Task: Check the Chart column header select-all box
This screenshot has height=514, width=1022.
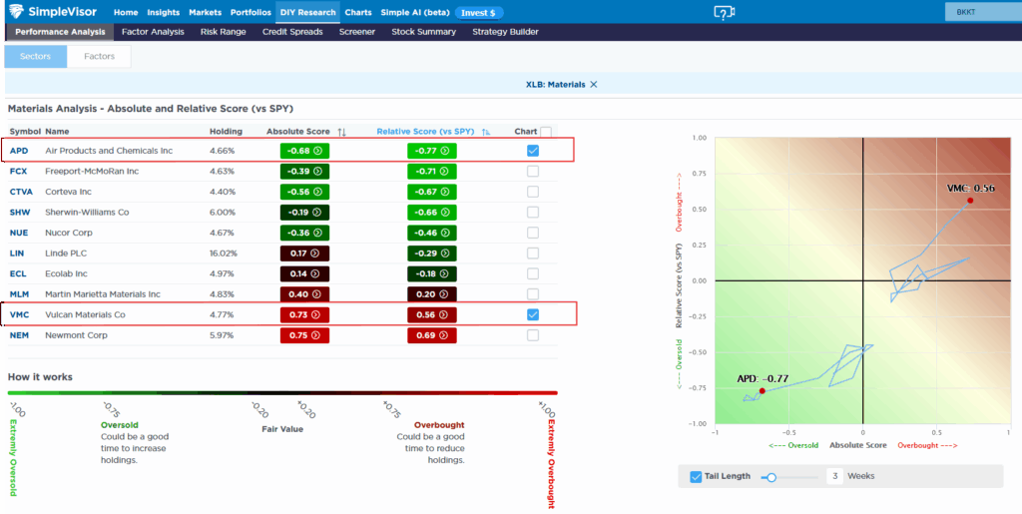Action: point(546,132)
